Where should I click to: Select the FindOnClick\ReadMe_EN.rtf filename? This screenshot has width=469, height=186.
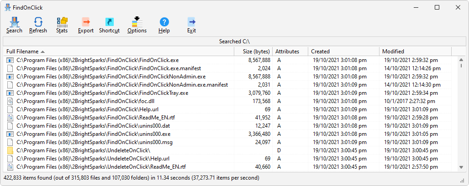tap(95, 118)
